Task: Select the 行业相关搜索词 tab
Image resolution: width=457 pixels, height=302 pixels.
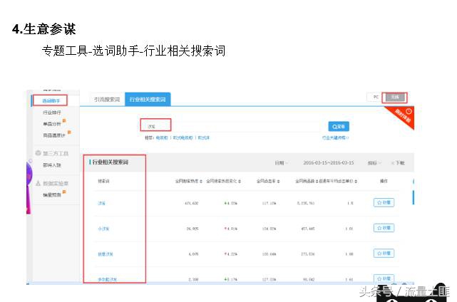Action: tap(148, 100)
